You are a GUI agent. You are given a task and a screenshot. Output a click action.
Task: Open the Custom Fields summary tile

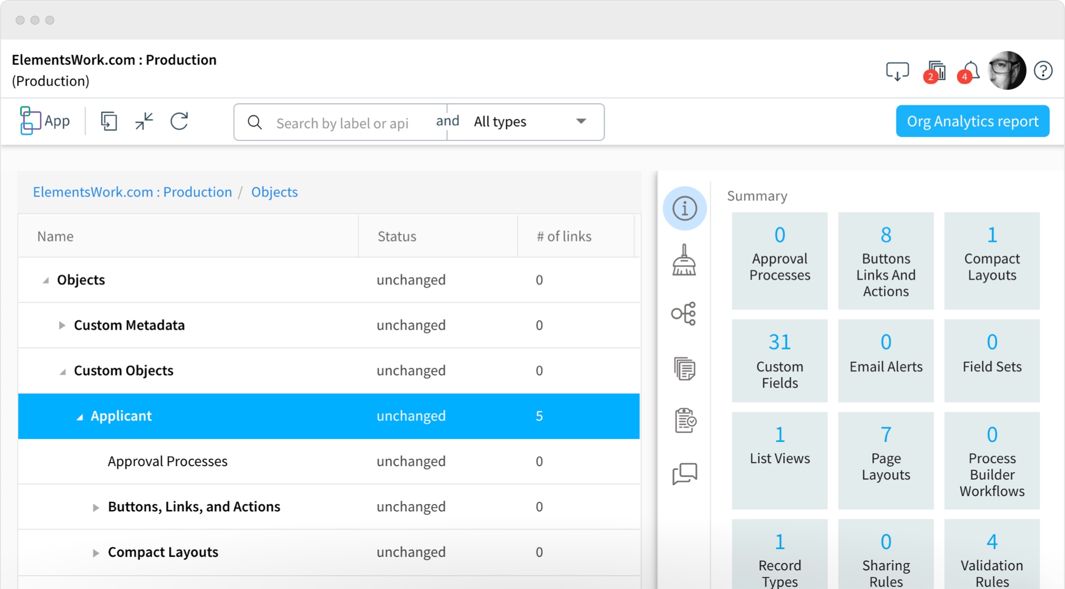[779, 361]
